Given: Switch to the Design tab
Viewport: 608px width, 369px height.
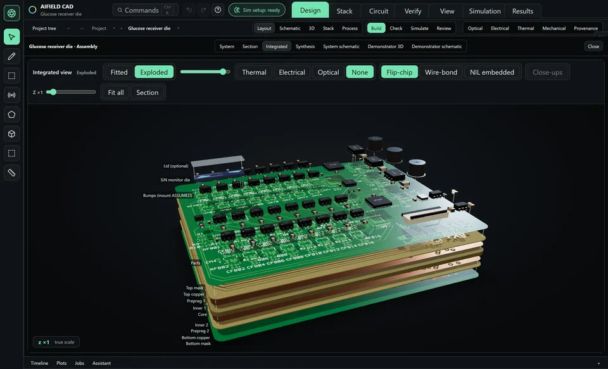Looking at the screenshot, I should 310,11.
